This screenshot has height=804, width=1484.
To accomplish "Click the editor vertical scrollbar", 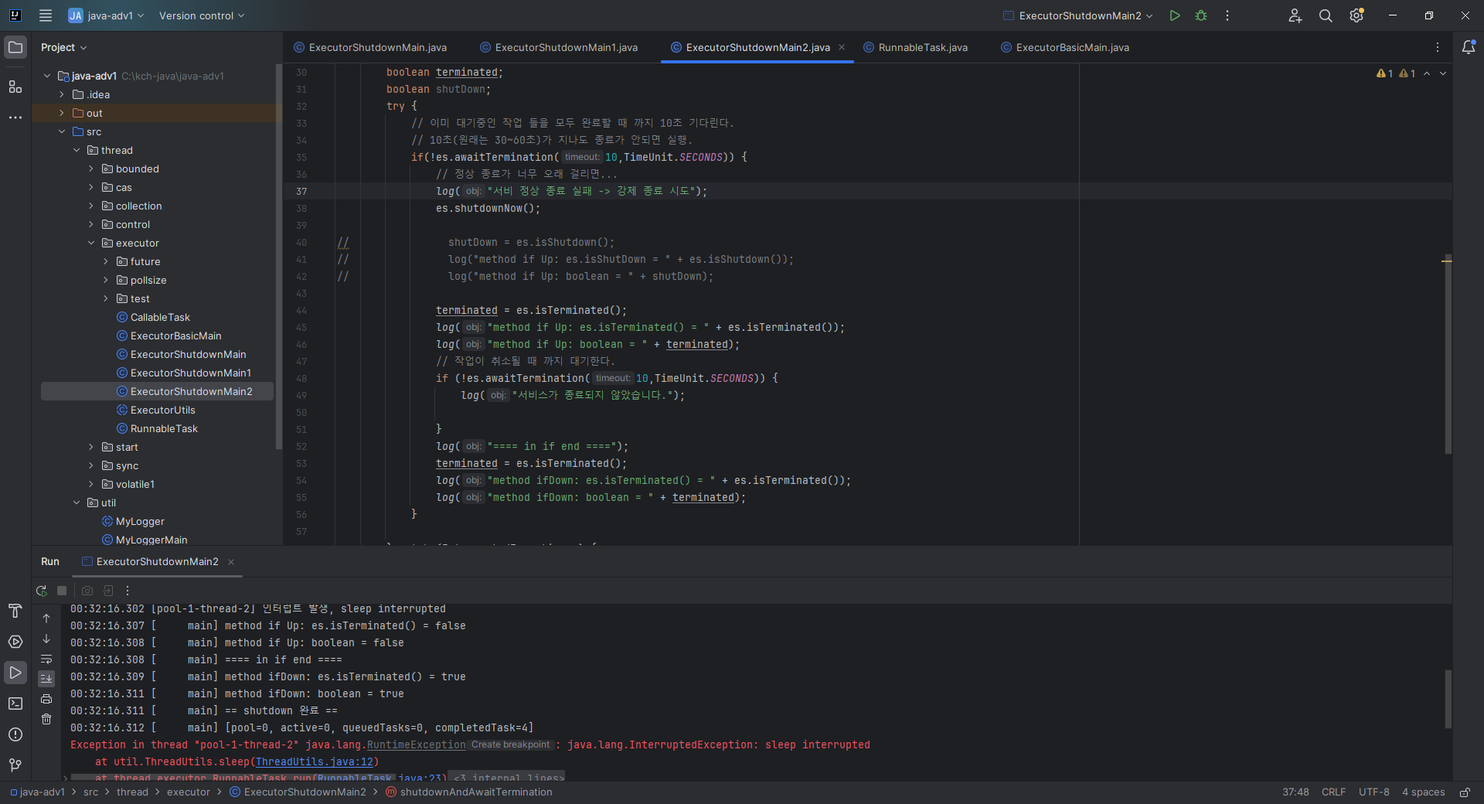I will tap(1448, 353).
